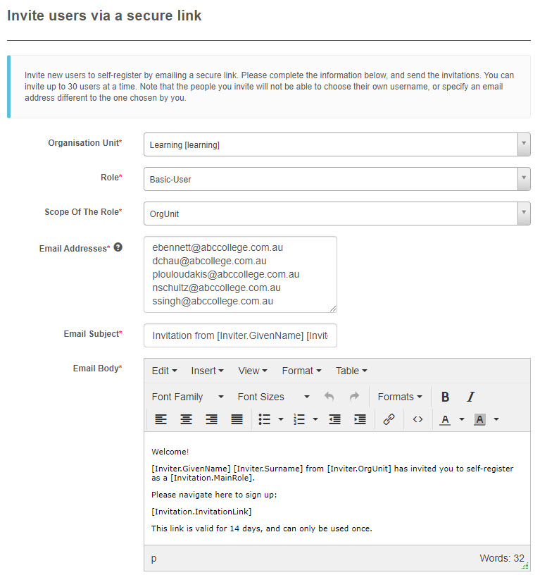This screenshot has width=540, height=575.
Task: Click ebennett@abccollege.com.au email entry
Action: (218, 247)
